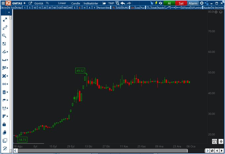Select the A monthly period

(x=89, y=8)
